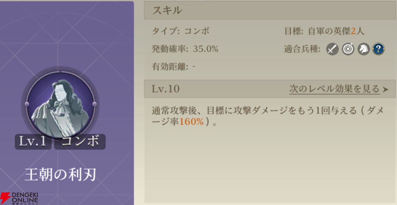Click the arrow beside 次のレベル効果を見る
Image resolution: width=397 pixels, height=205 pixels.
point(385,90)
